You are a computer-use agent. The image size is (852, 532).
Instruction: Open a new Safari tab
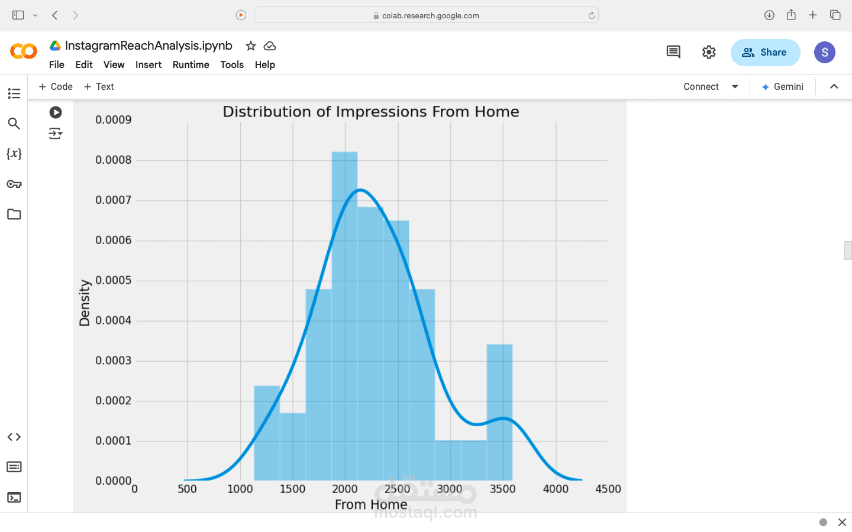tap(813, 15)
